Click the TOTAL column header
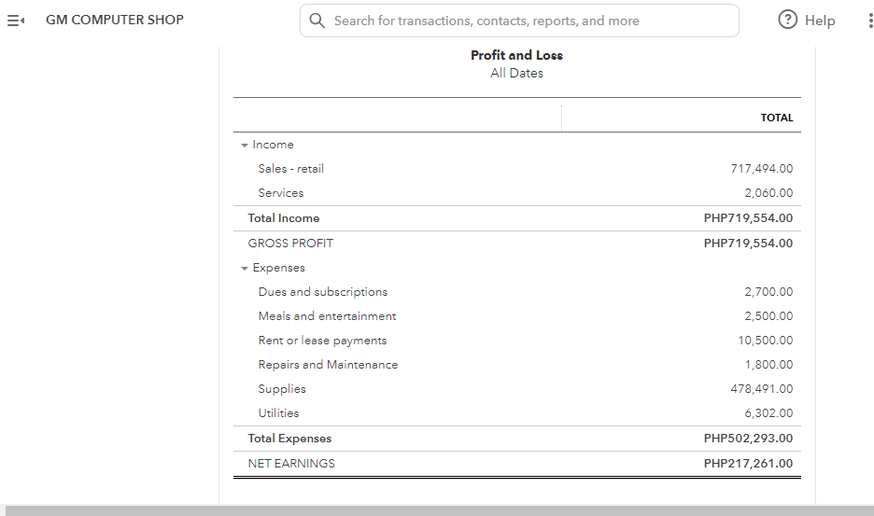Image resolution: width=874 pixels, height=516 pixels. 776,119
